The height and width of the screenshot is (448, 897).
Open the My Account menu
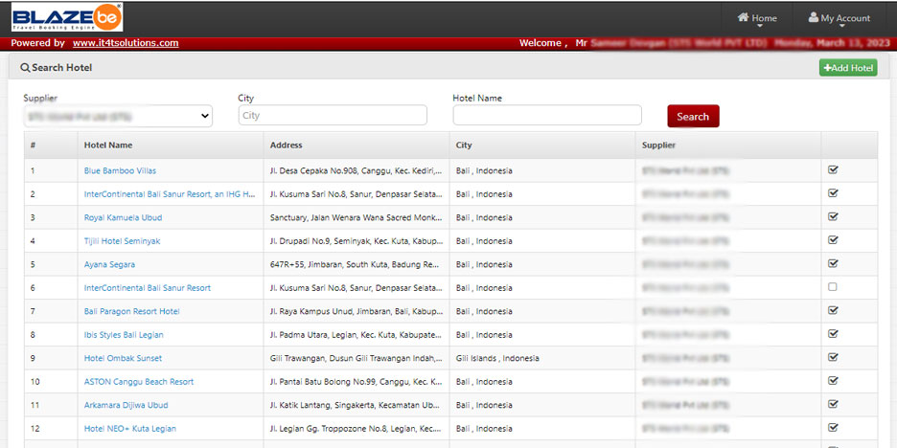839,18
